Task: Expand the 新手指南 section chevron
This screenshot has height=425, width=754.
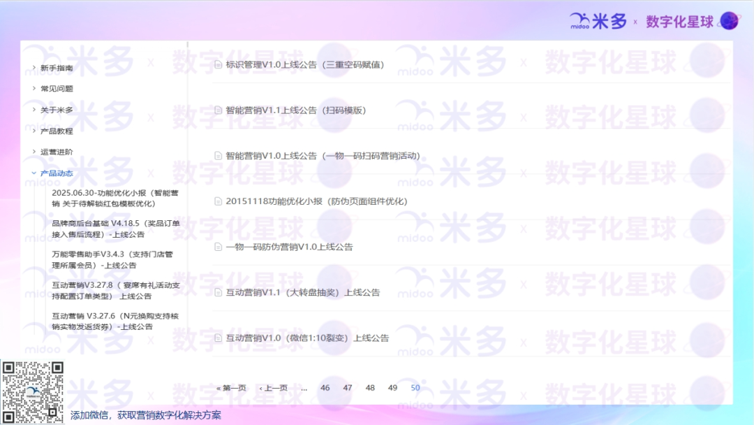Action: point(34,67)
